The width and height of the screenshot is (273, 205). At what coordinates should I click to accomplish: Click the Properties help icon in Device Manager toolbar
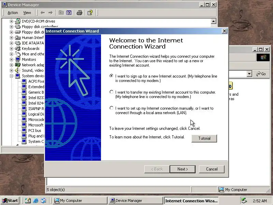(90, 13)
